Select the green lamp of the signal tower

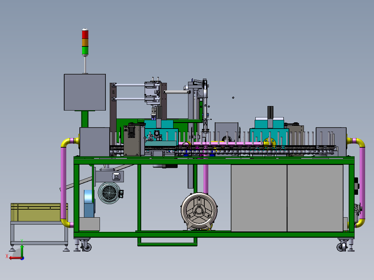click(x=85, y=51)
